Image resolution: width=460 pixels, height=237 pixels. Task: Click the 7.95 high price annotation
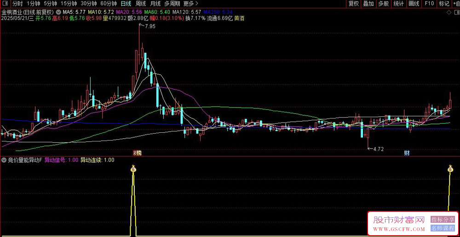[x=150, y=26]
